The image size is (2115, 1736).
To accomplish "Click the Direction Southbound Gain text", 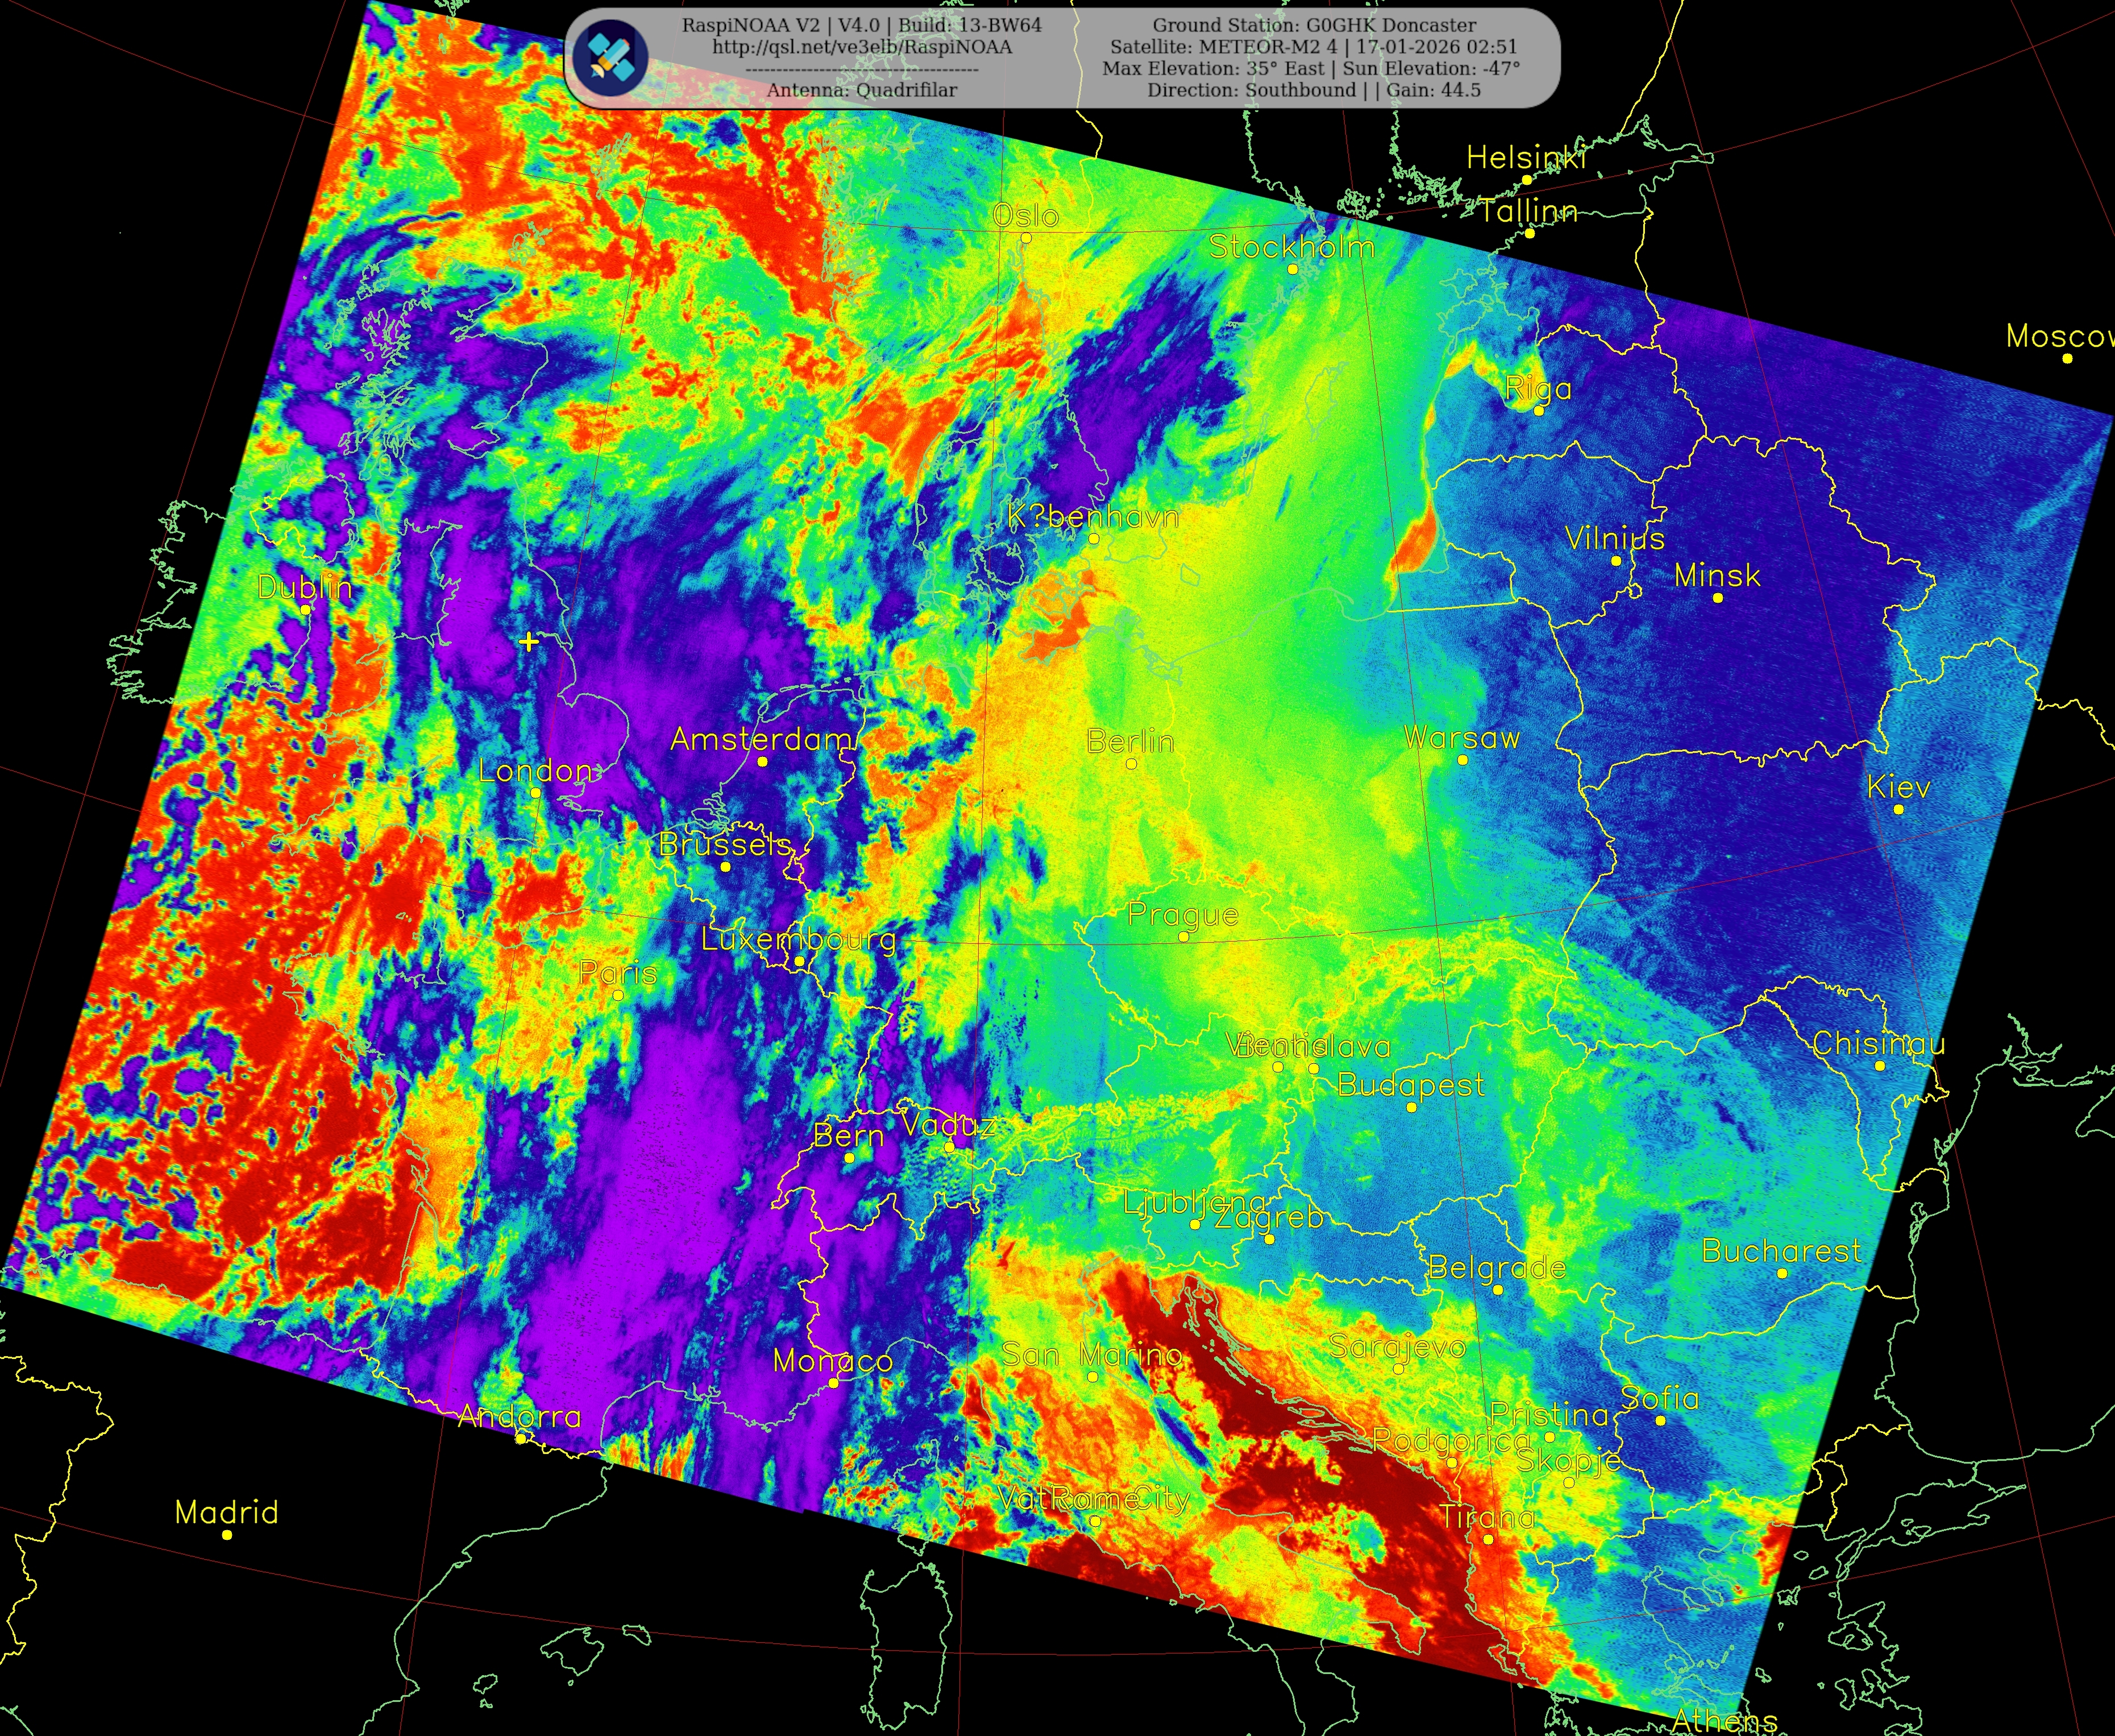I will coord(1314,90).
